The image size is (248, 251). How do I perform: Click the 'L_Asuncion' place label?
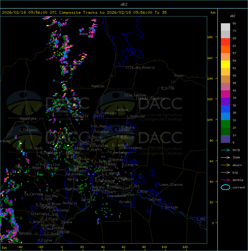click(136, 116)
